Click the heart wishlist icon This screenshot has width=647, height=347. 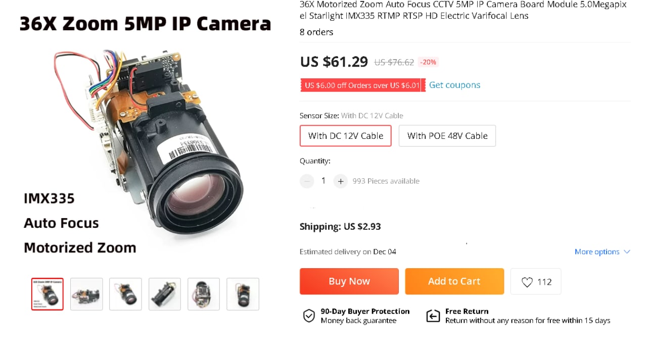click(x=527, y=282)
